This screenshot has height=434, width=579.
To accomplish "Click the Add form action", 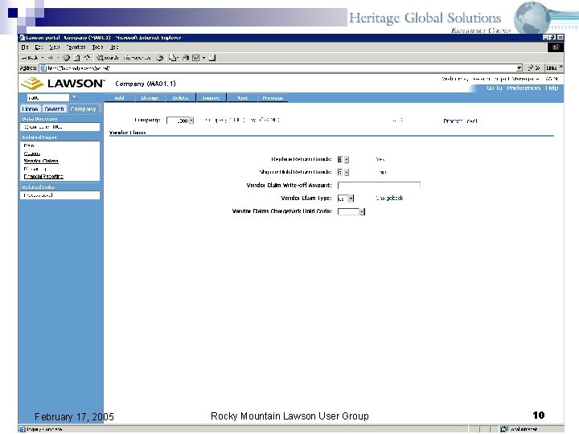I will [119, 98].
